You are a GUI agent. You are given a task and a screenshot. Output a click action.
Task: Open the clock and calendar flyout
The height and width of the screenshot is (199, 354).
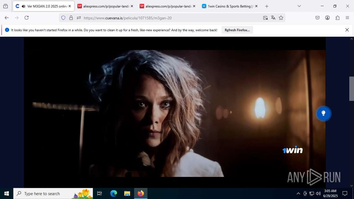click(330, 193)
